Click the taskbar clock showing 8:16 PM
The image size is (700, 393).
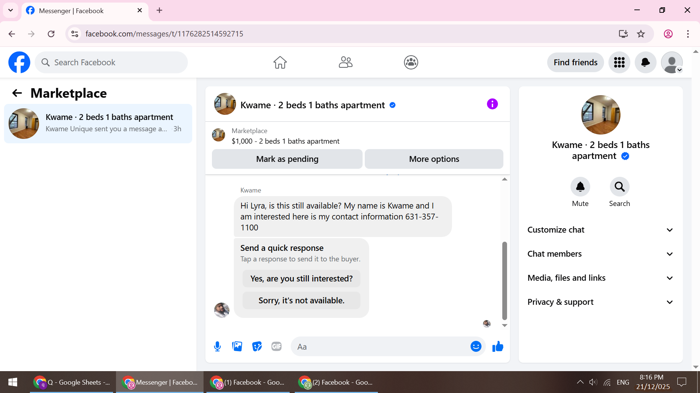pos(653,382)
